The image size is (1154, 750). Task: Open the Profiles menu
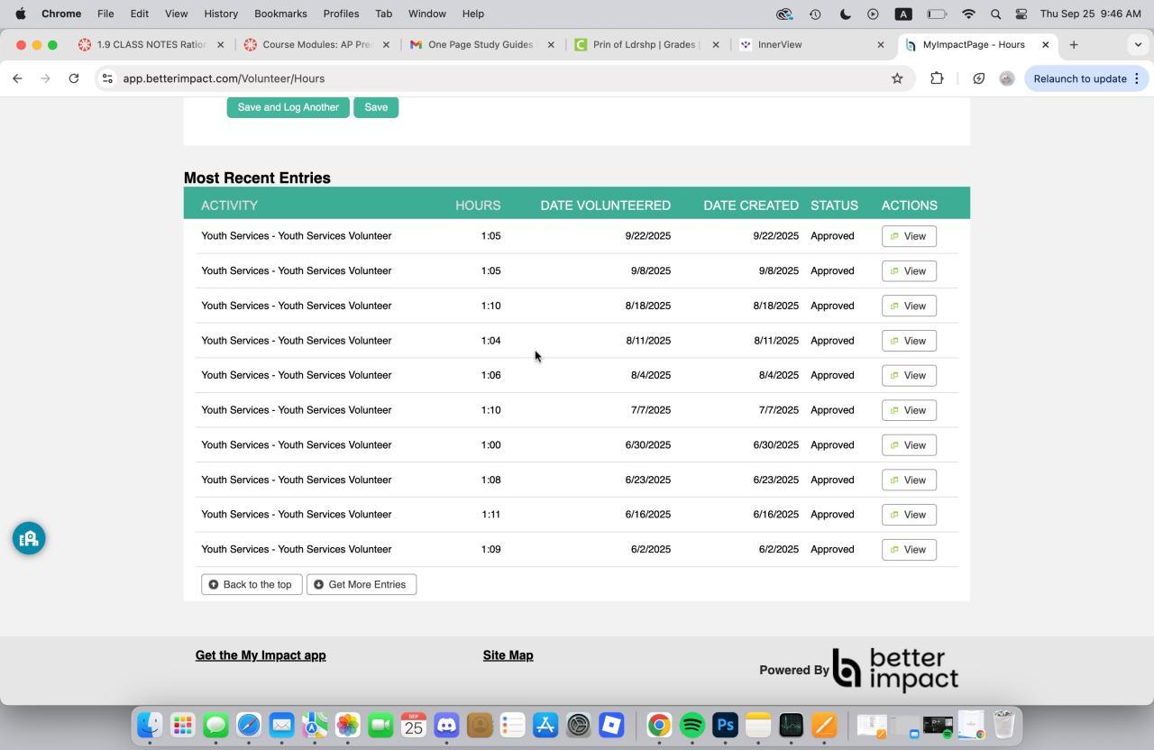pyautogui.click(x=341, y=14)
